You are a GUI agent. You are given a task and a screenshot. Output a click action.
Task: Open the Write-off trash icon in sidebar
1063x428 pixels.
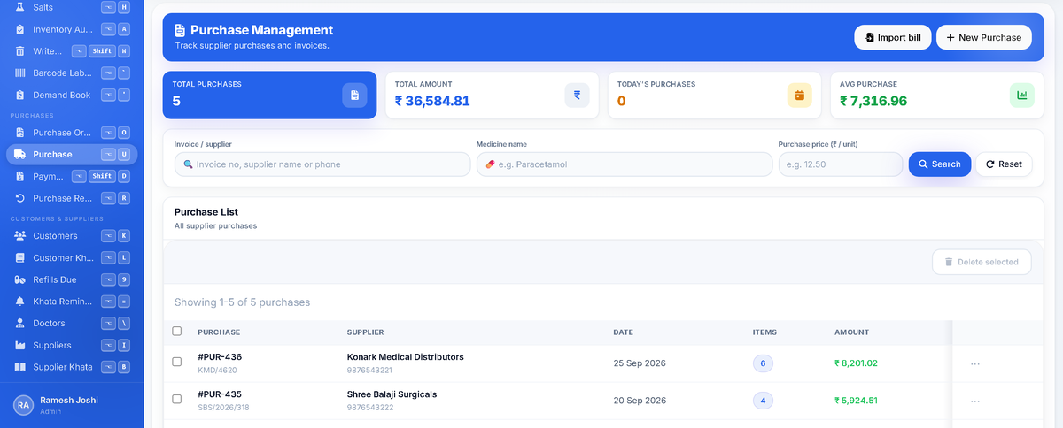(x=19, y=50)
